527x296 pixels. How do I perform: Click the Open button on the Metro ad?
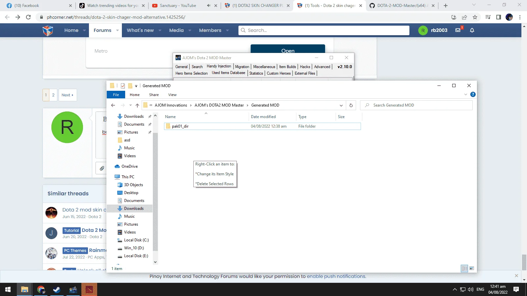tap(288, 49)
